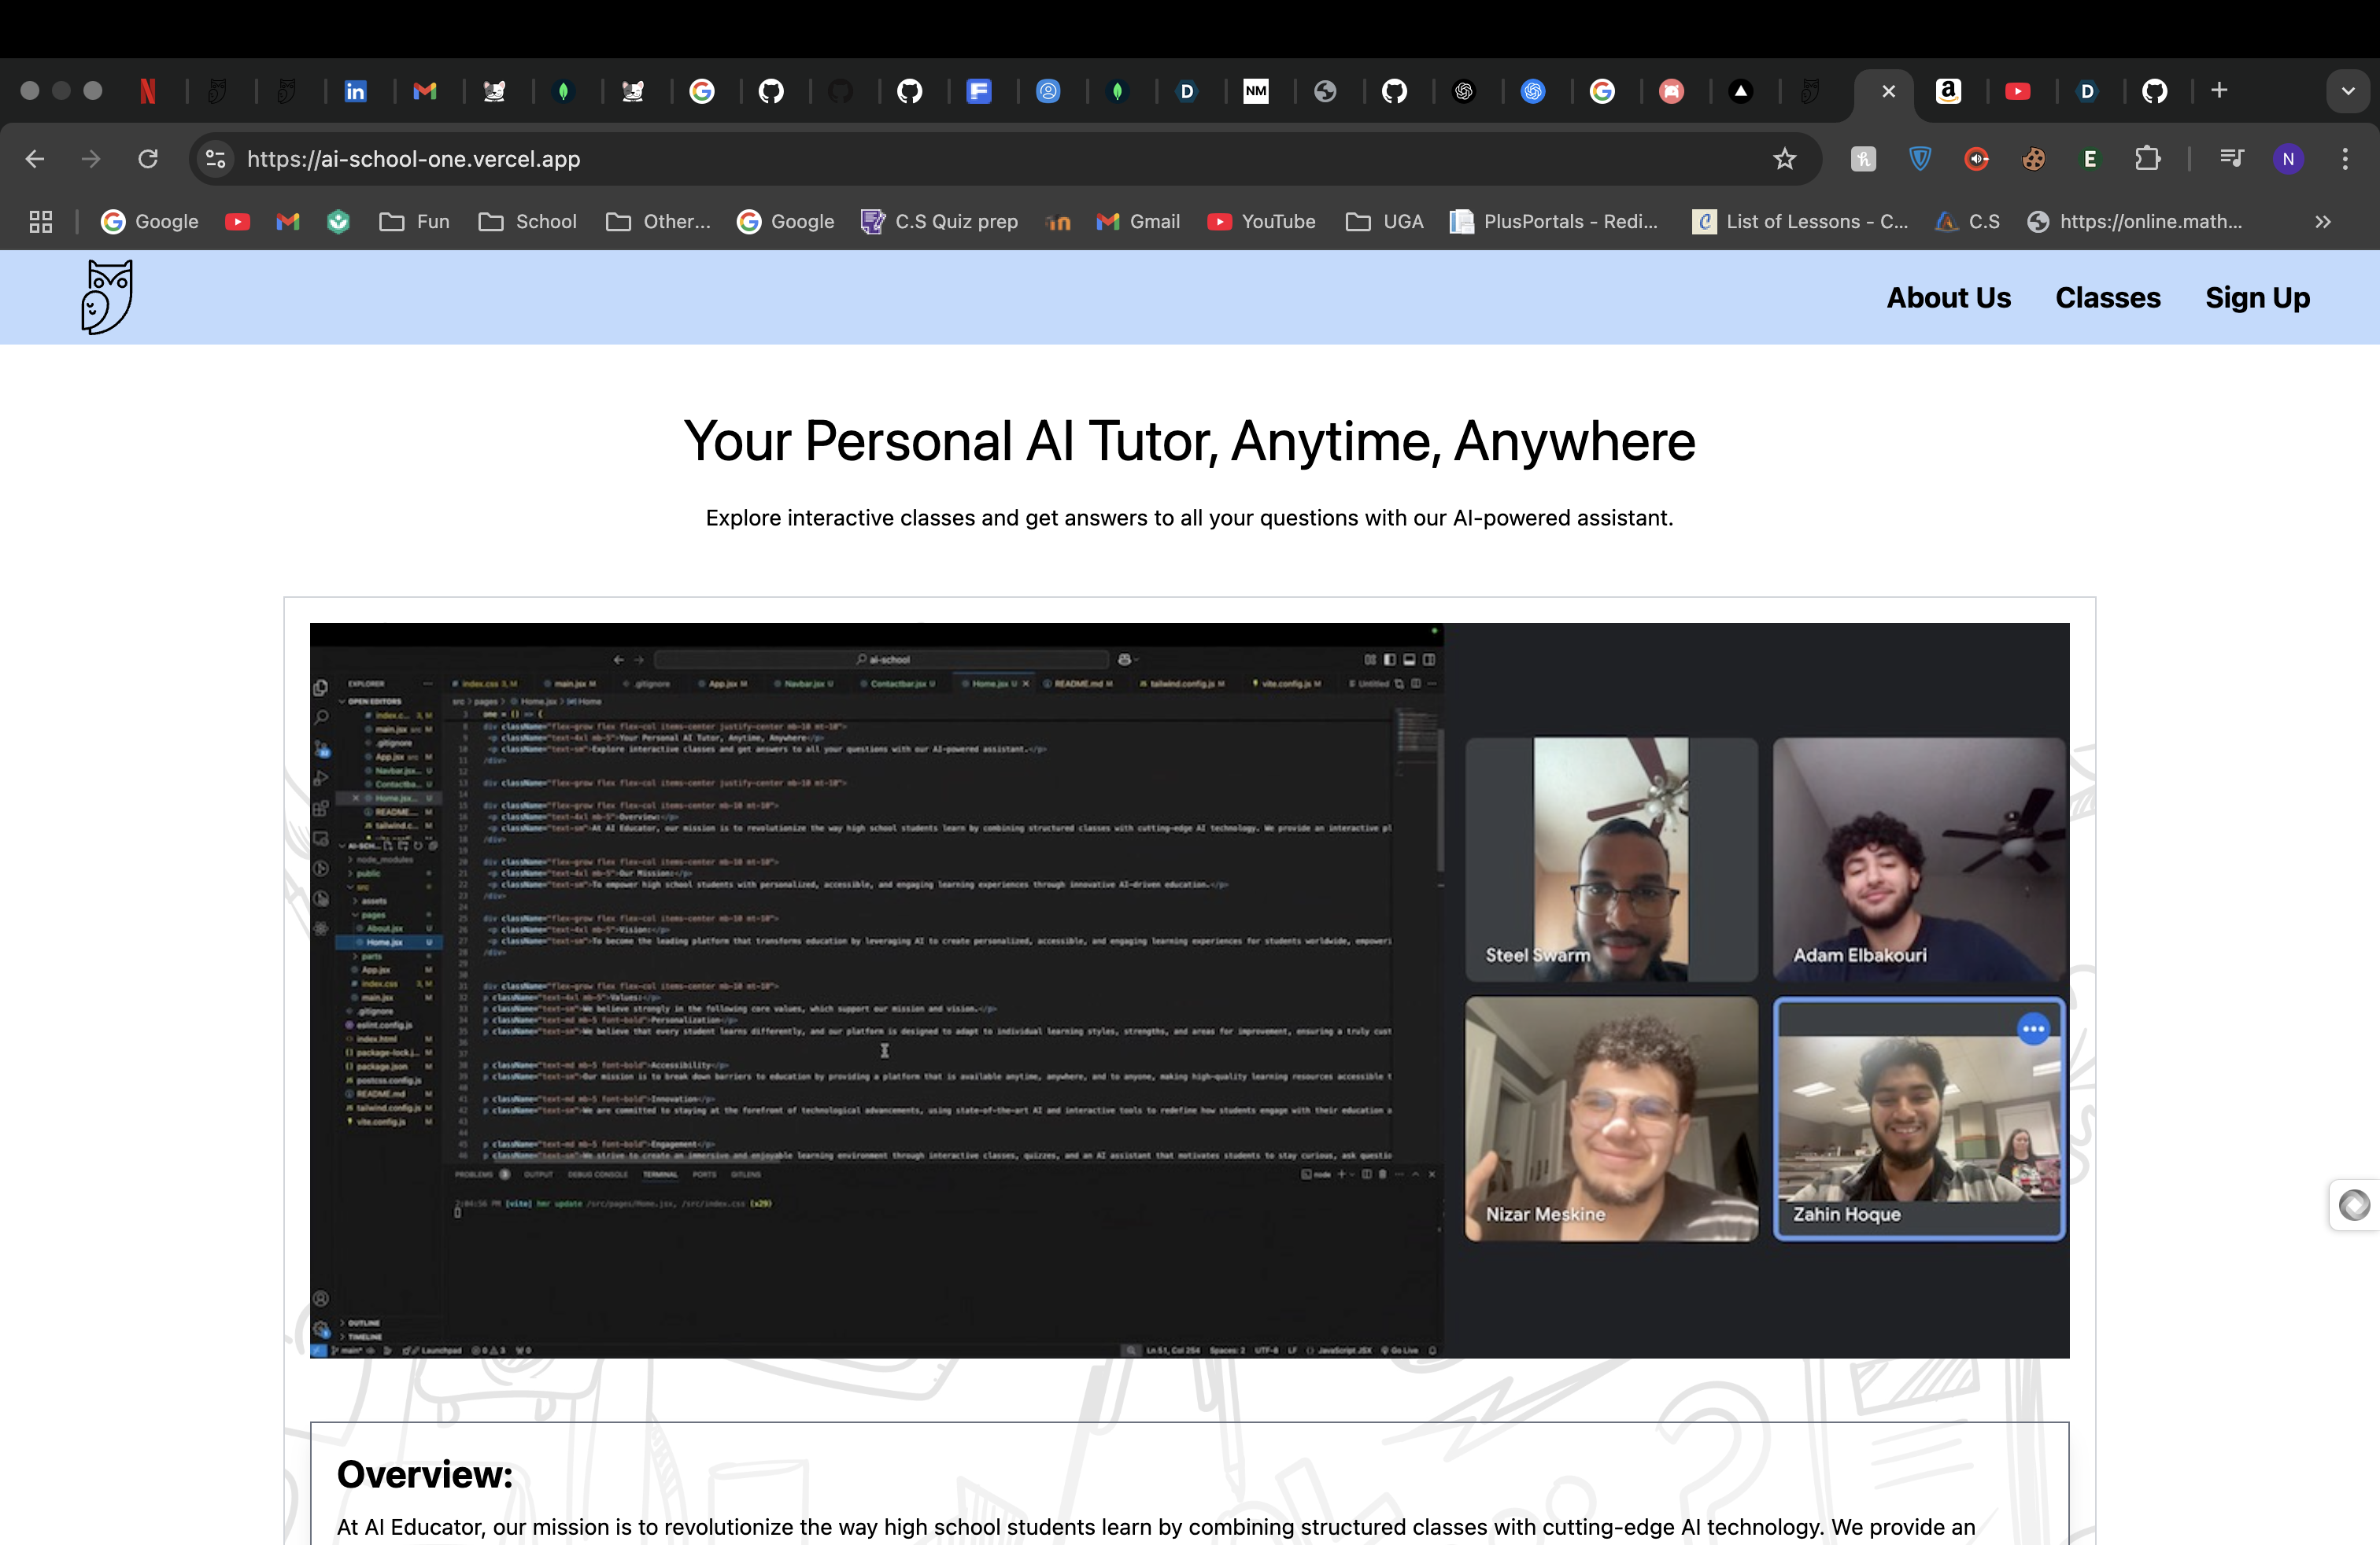Image resolution: width=2380 pixels, height=1545 pixels.
Task: Open C.S Quiz prep bookmark
Action: (x=939, y=222)
